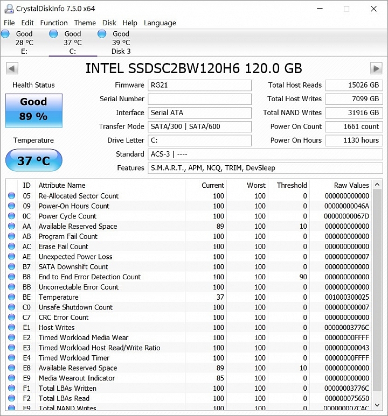Viewport: 388px width, 416px height.
Task: Open the Function menu
Action: pos(54,23)
